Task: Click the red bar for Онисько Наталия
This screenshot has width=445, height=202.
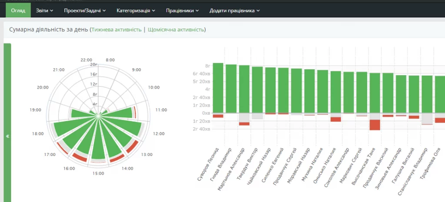Action: coord(335,119)
